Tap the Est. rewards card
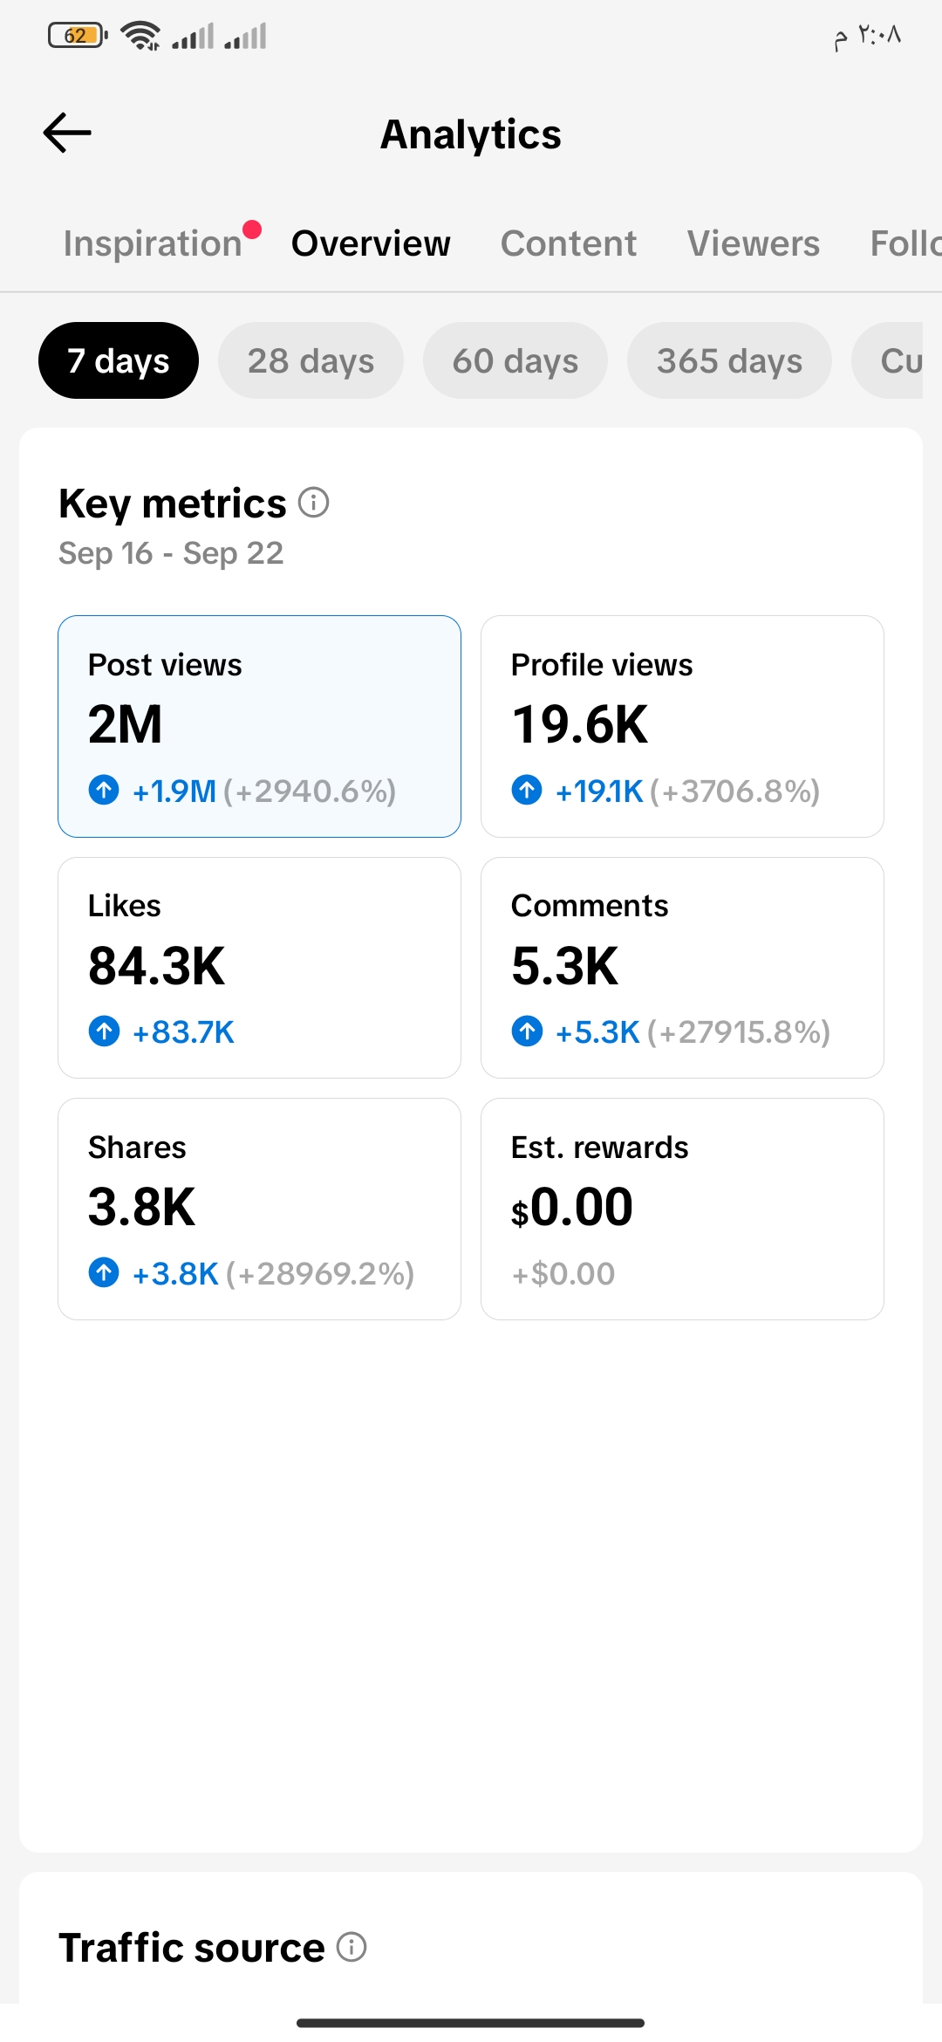942x2042 pixels. coord(682,1209)
